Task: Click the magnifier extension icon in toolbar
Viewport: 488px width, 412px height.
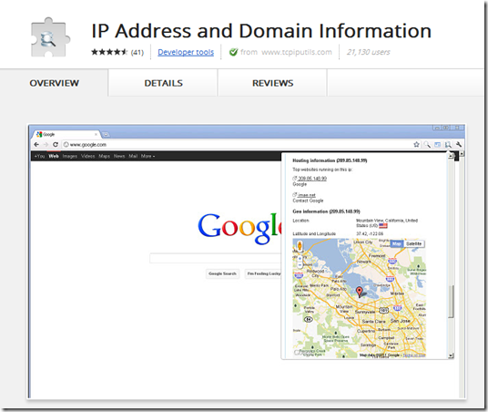Action: (x=427, y=145)
